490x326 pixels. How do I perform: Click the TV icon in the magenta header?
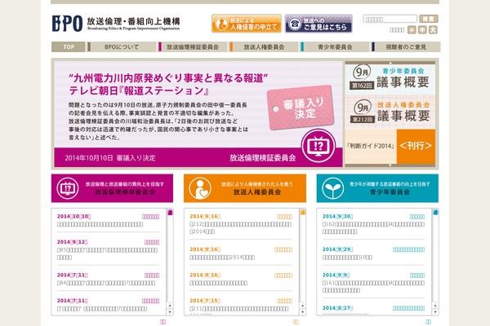click(x=68, y=188)
